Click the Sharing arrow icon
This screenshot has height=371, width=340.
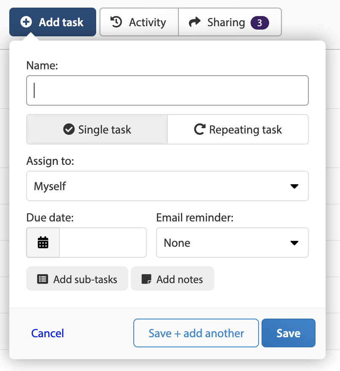195,22
